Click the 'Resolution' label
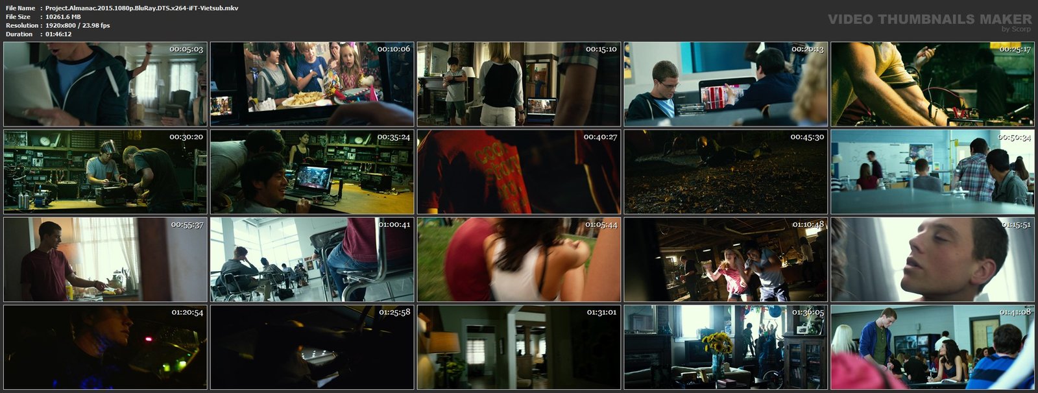 tap(21, 25)
